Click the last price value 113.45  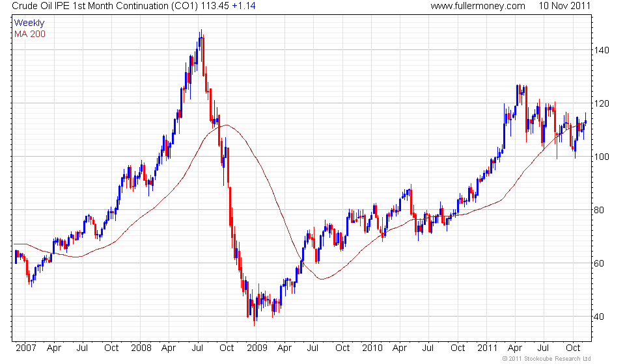pos(214,6)
